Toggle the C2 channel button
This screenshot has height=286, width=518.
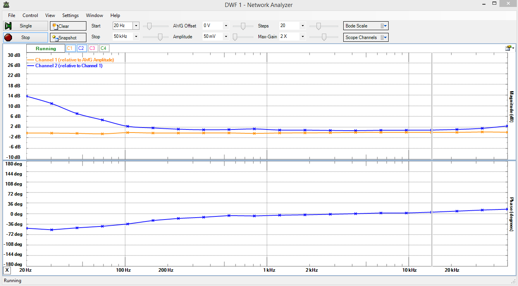pos(81,48)
